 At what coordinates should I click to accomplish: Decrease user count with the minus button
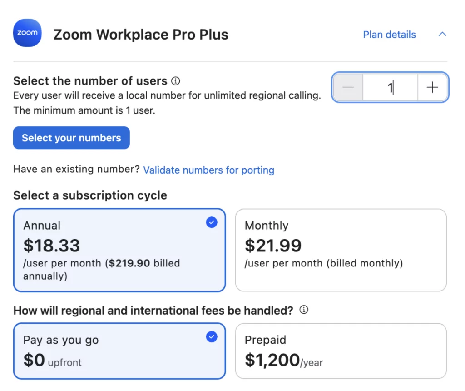348,87
